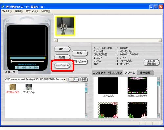
Task: Open the ファイル menu
Action: pos(7,11)
